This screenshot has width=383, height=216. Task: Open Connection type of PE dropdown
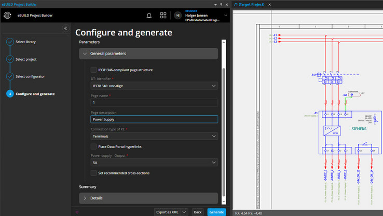(x=154, y=136)
